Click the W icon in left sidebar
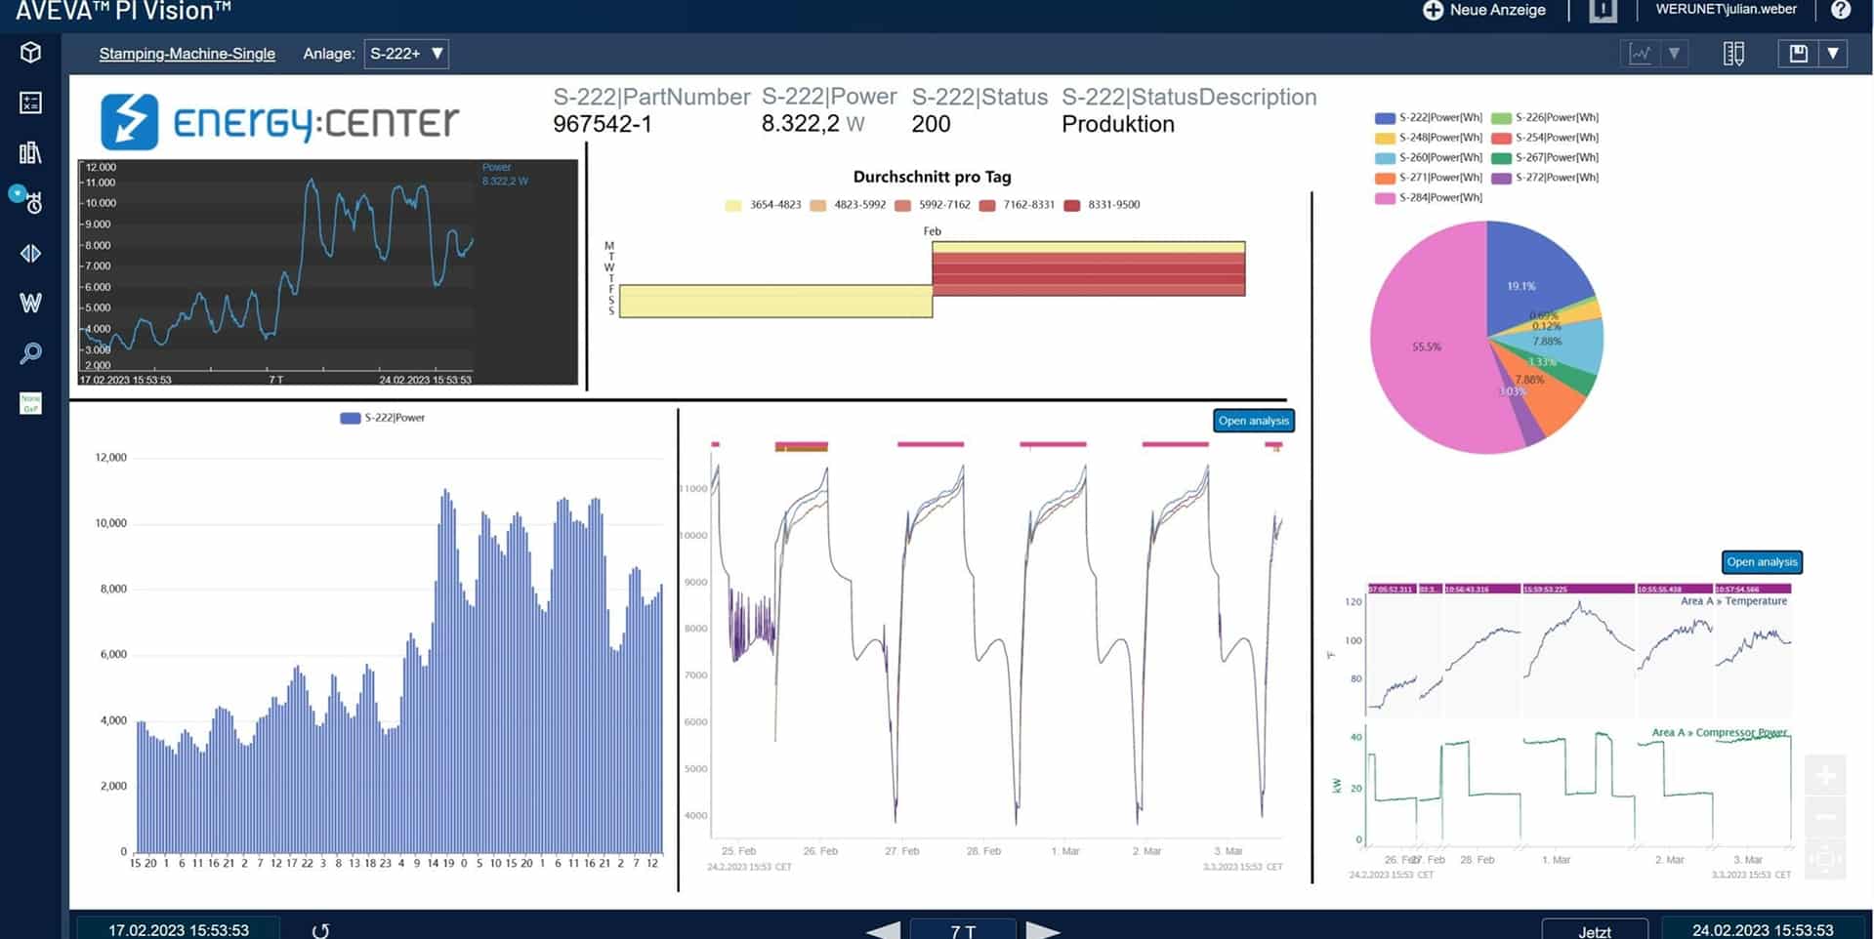 (30, 303)
